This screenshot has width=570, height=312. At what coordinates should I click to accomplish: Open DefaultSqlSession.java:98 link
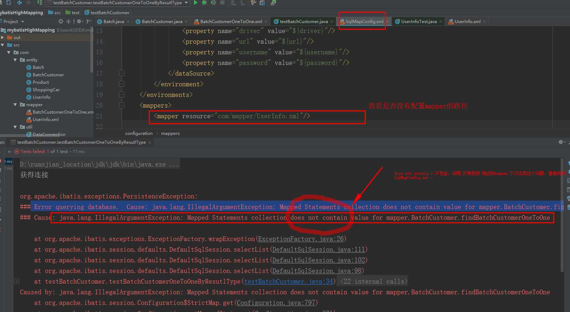pyautogui.click(x=317, y=271)
